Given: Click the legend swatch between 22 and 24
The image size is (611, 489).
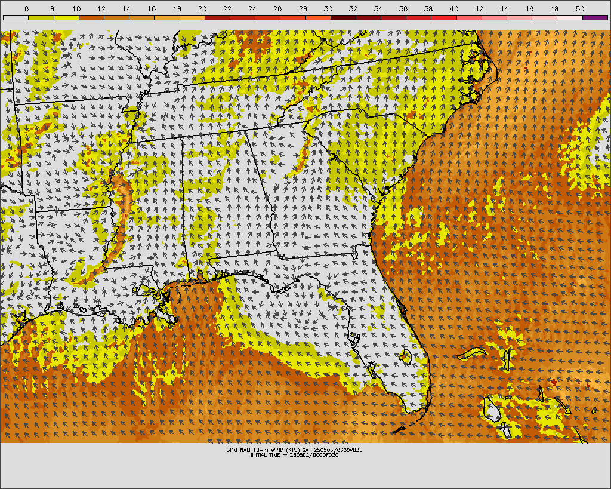Looking at the screenshot, I should (x=242, y=18).
